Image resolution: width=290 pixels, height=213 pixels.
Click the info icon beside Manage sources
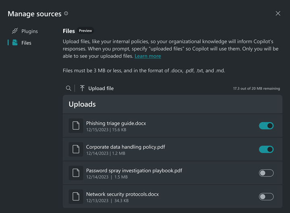click(66, 14)
